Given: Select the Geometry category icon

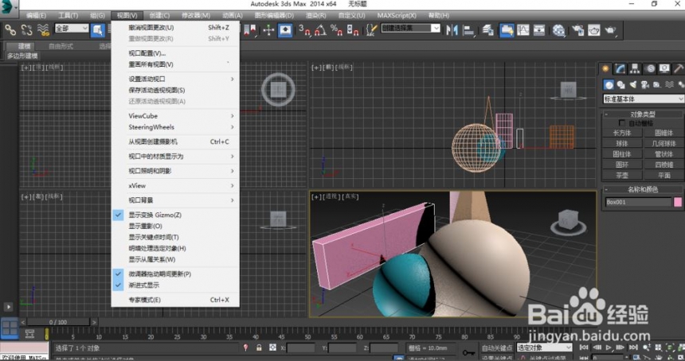Looking at the screenshot, I should click(609, 84).
